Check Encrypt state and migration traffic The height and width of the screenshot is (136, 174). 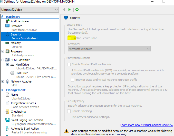[73, 80]
